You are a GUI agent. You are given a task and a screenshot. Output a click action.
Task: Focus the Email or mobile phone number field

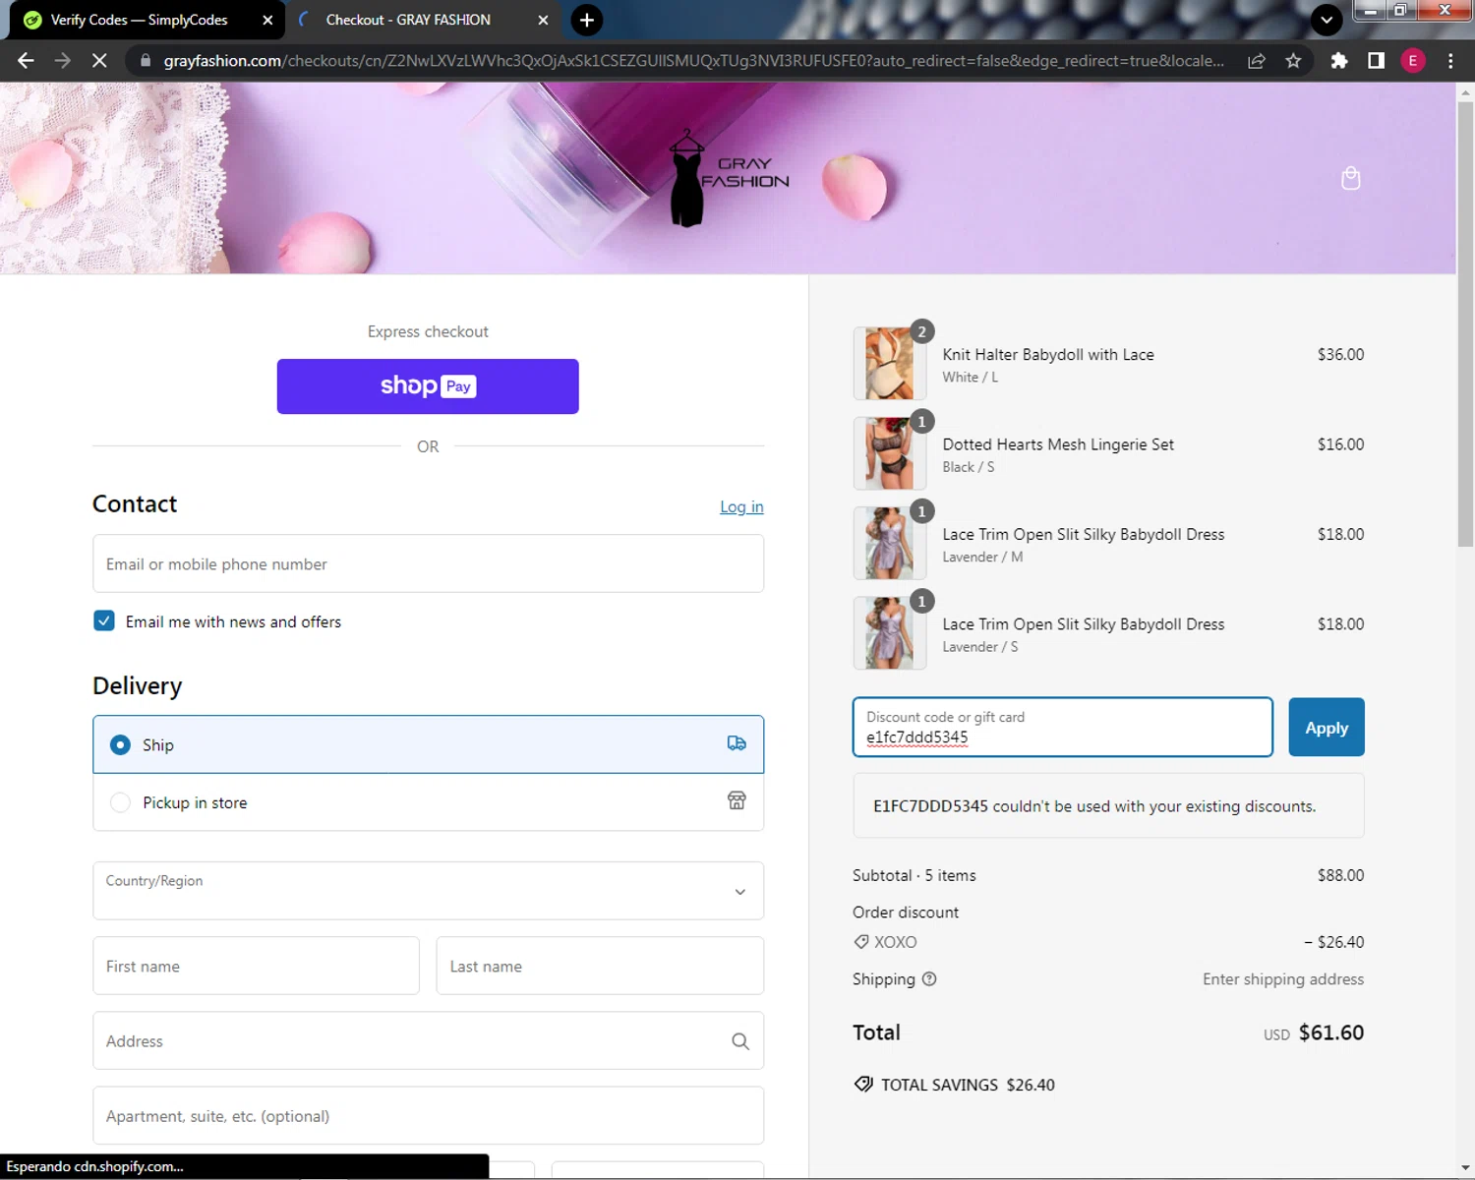coord(428,563)
